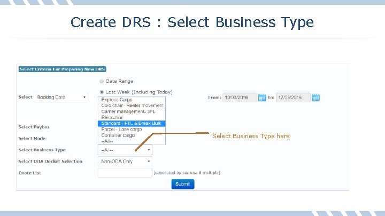Choose Standard - FTL & Break Bulk option

pos(132,123)
